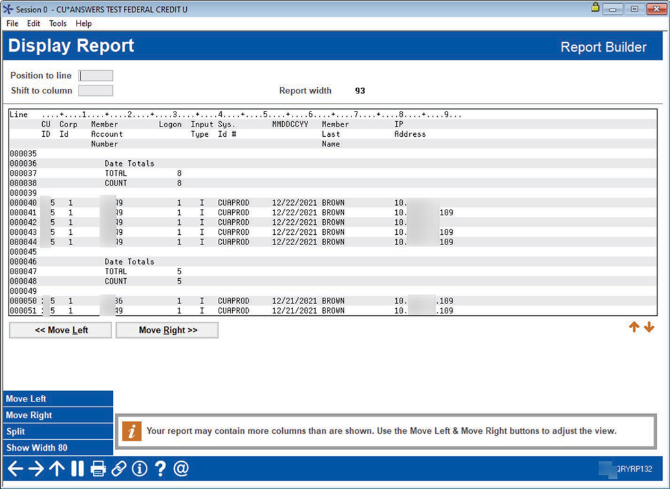670x489 pixels.
Task: Click COUNT on line 000048
Action: tap(116, 281)
